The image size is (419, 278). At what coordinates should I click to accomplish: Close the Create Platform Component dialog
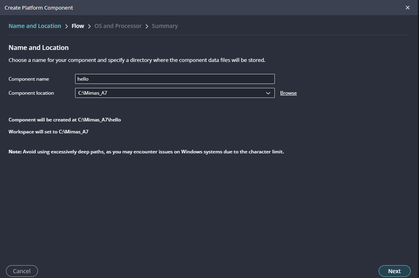click(407, 8)
